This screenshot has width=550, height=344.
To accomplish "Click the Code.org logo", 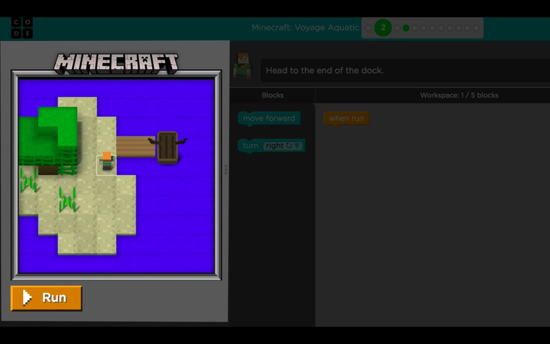I will pyautogui.click(x=22, y=28).
